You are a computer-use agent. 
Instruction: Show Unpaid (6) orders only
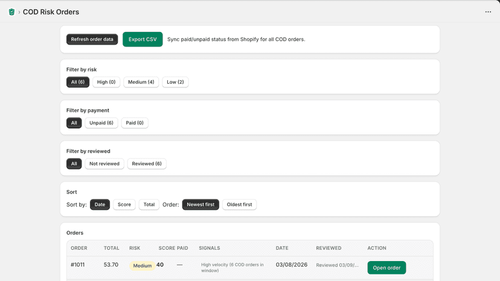101,122
